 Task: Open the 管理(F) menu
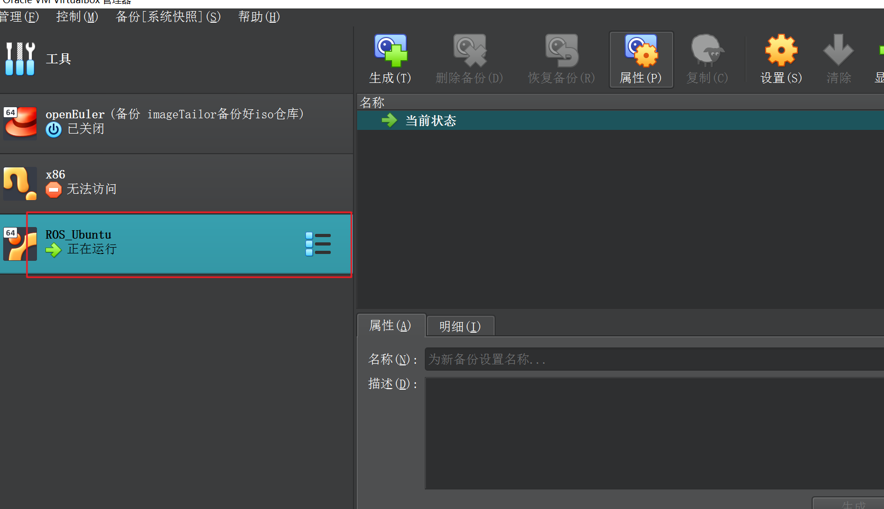point(20,17)
